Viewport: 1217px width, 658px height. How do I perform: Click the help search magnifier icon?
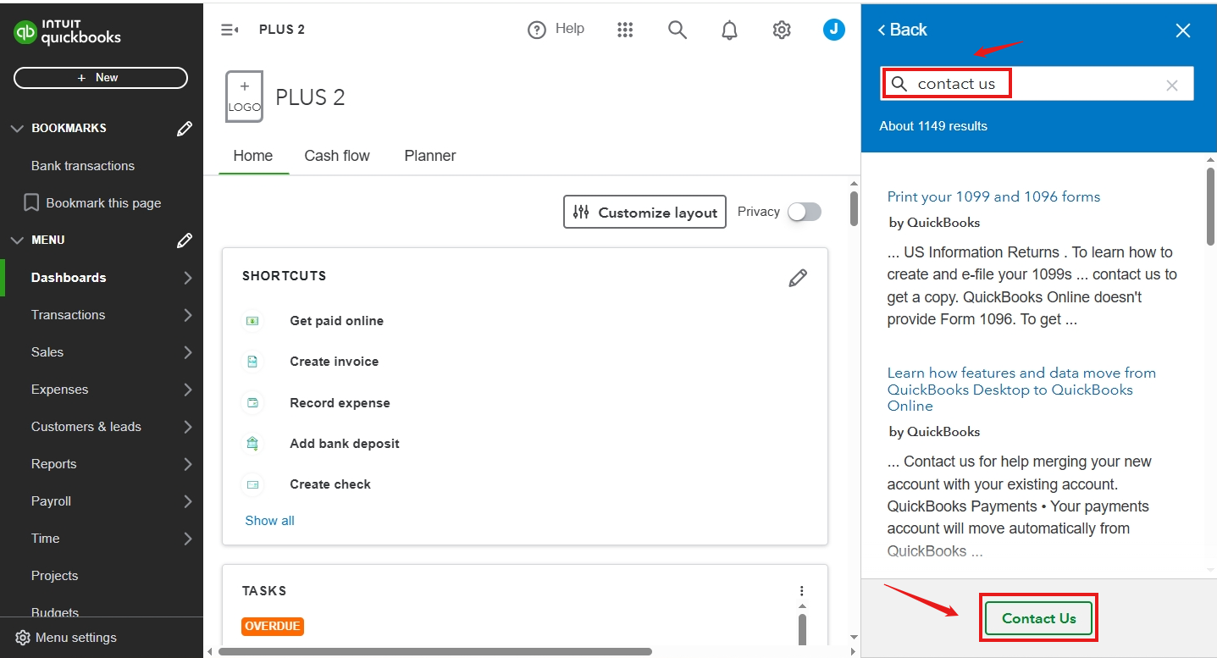coord(899,84)
